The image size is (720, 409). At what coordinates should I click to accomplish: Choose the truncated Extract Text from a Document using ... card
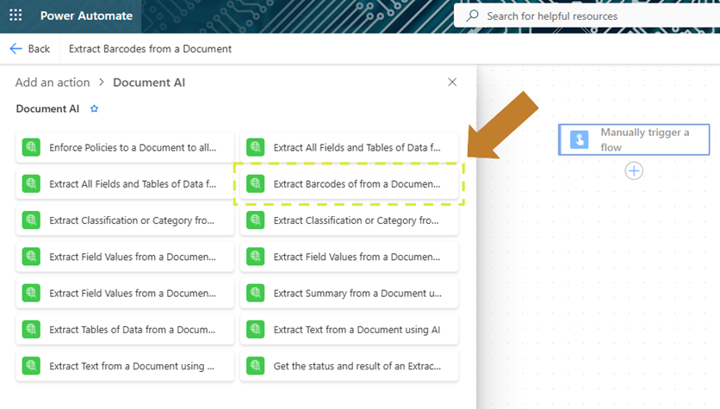(125, 366)
